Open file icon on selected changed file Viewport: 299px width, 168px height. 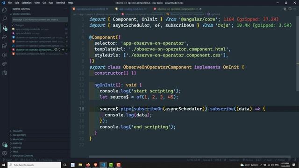coord(56,50)
